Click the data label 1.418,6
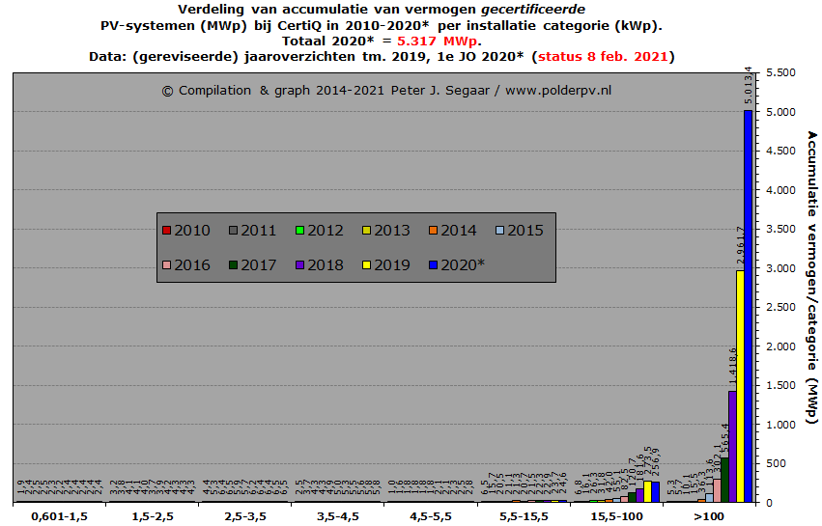This screenshot has height=526, width=822. [732, 368]
